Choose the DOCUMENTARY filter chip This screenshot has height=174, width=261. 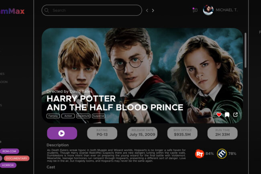pyautogui.click(x=16, y=158)
